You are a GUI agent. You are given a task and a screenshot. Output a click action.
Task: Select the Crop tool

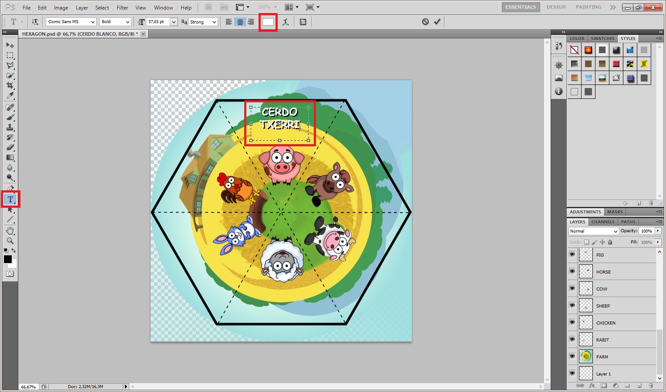click(x=10, y=85)
